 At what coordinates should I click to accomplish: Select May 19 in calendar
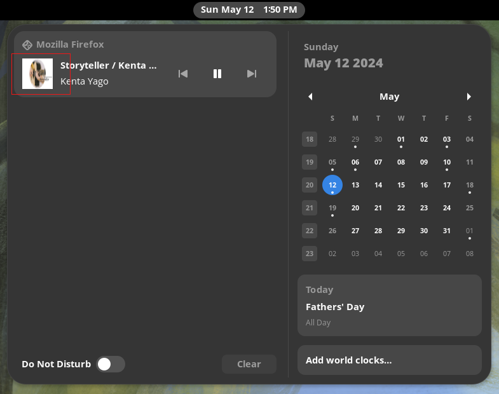click(332, 208)
